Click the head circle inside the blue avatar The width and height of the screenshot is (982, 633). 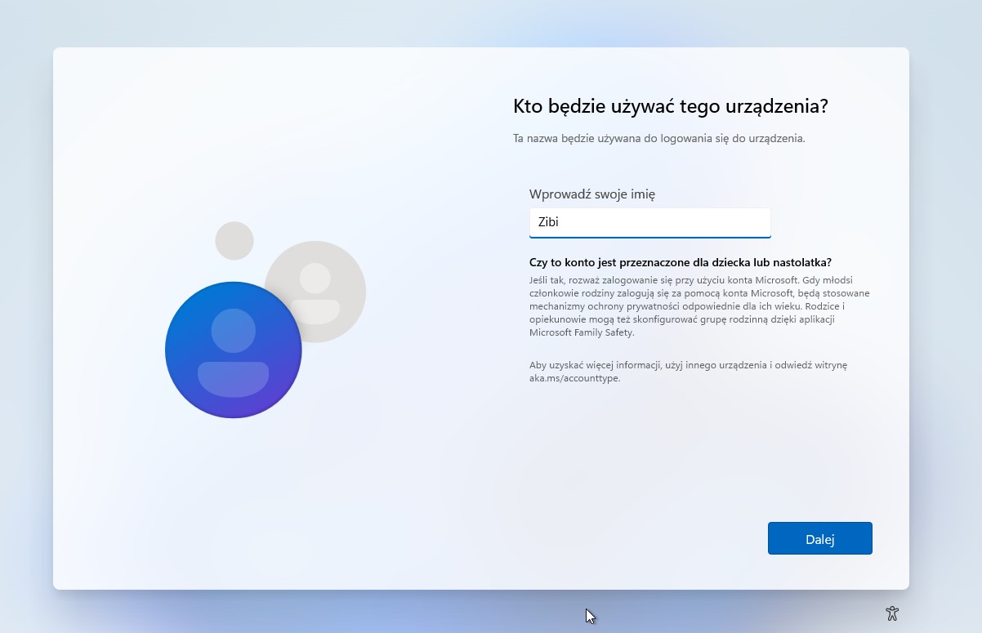(234, 330)
